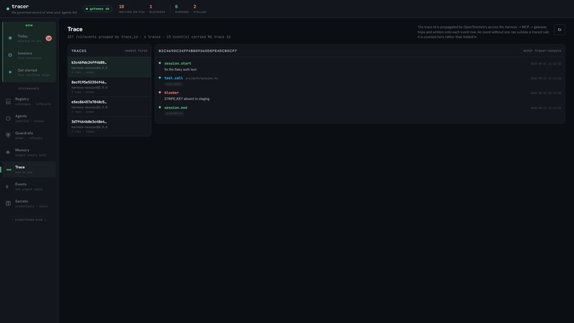Select trace 3d7f464b8e3c48e4
The height and width of the screenshot is (323, 574).
(110, 126)
